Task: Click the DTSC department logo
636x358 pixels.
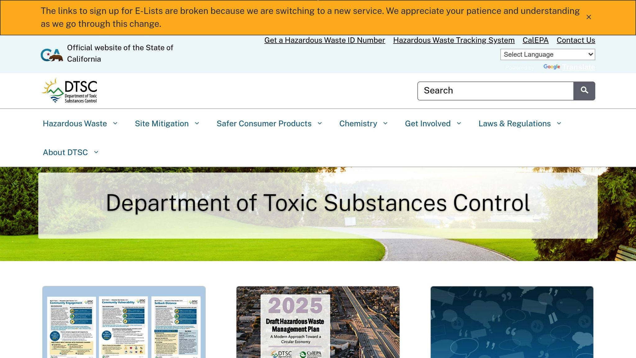Action: [x=70, y=90]
